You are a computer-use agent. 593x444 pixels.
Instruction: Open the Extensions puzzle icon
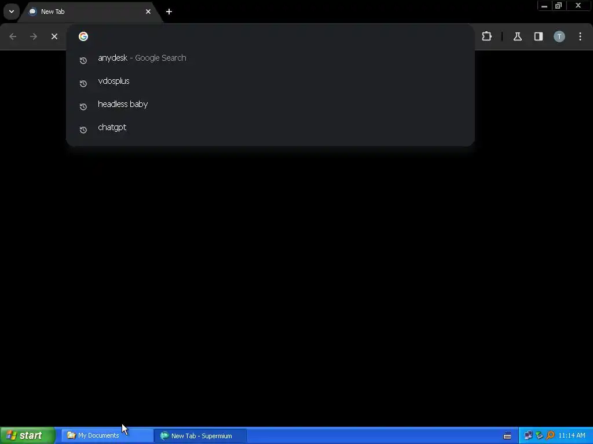point(486,36)
